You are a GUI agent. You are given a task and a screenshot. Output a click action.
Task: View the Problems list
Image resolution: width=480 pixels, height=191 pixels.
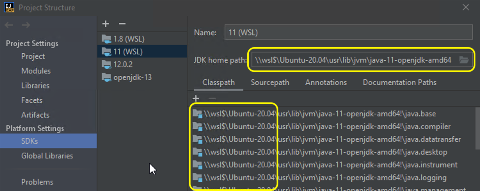pos(37,182)
